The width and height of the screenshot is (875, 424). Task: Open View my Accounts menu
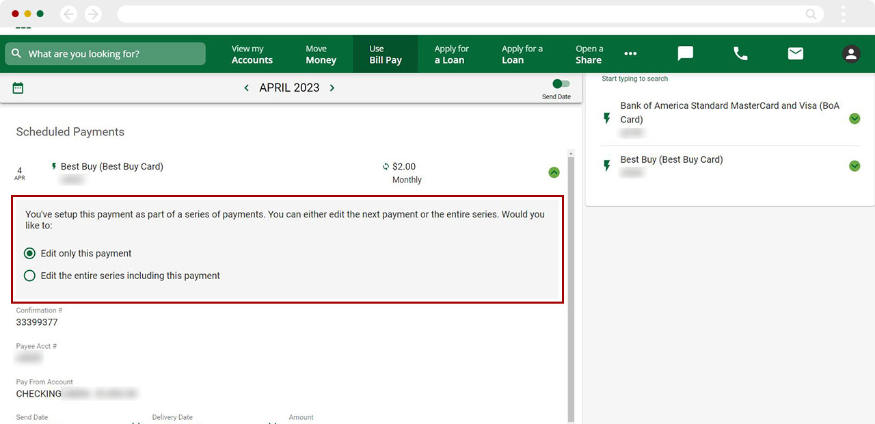tap(252, 54)
